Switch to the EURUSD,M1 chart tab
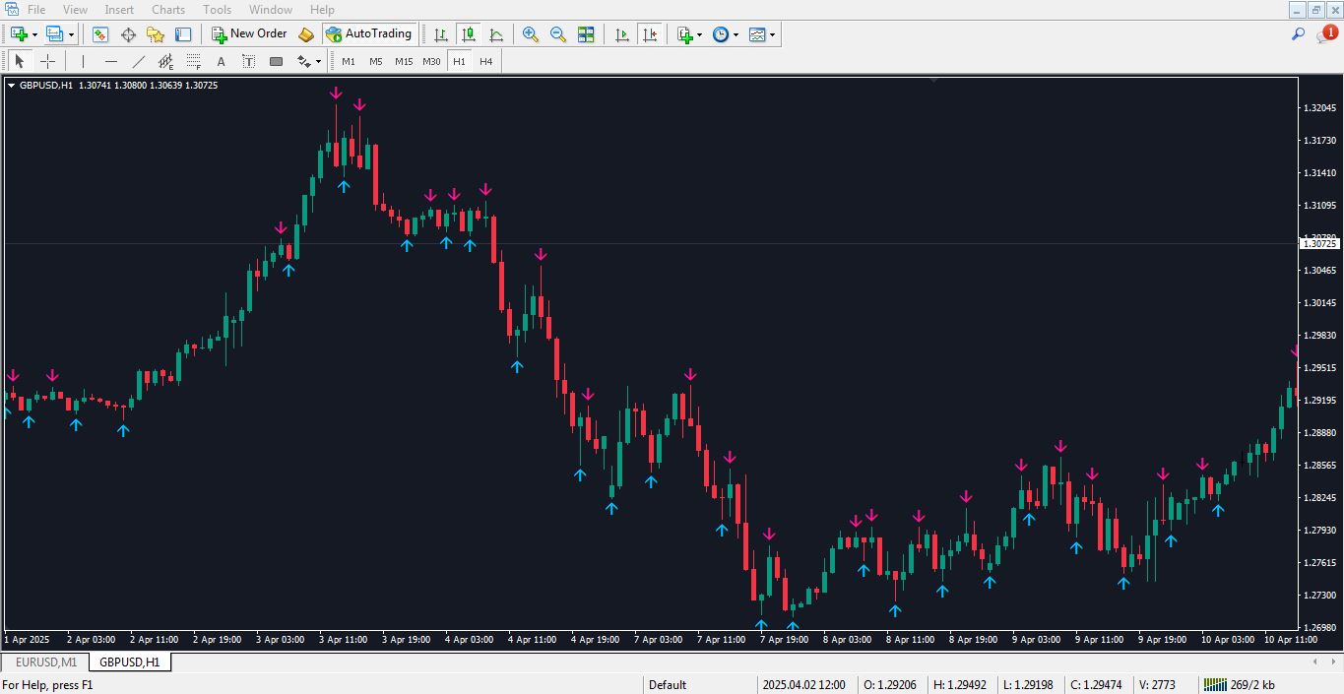1344x694 pixels. pyautogui.click(x=45, y=662)
